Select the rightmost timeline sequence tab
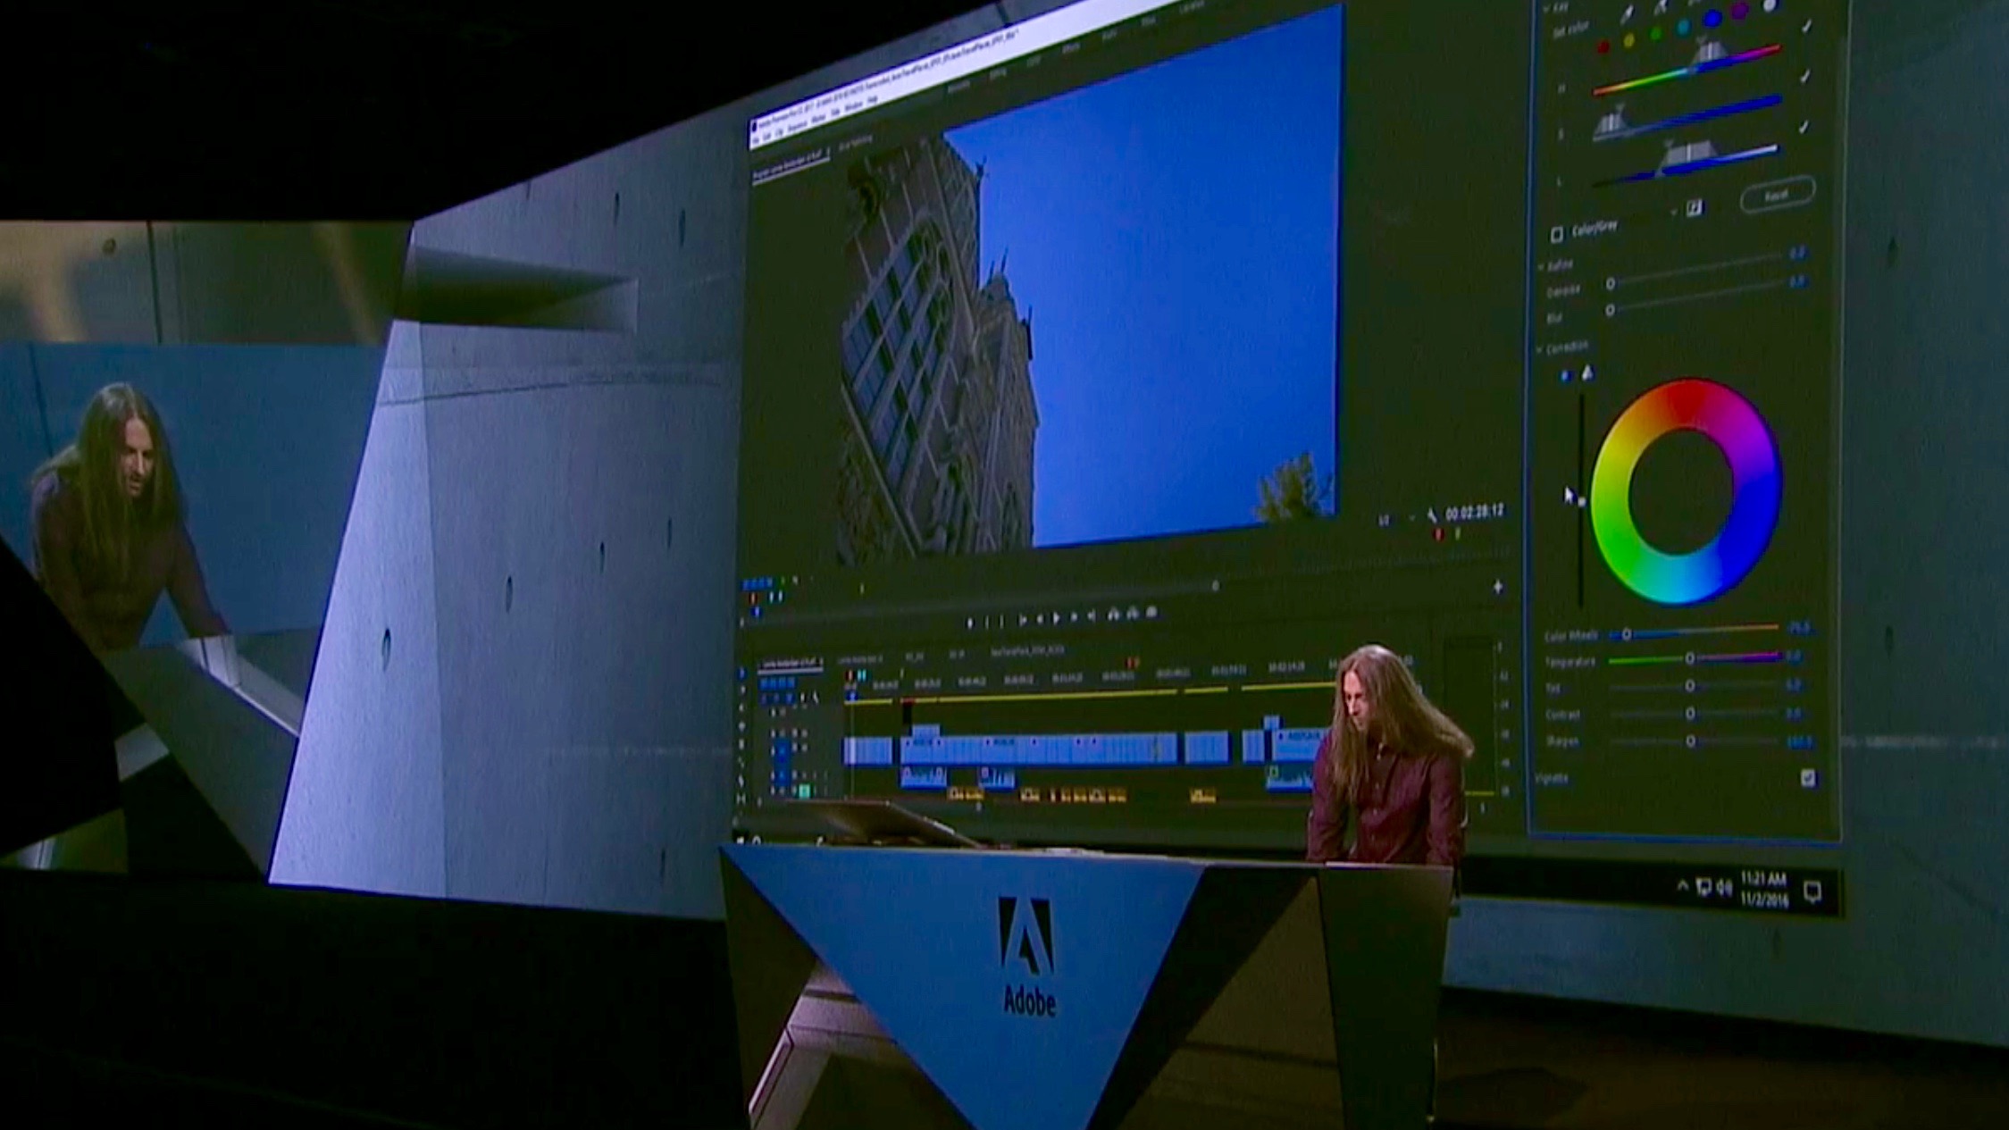The height and width of the screenshot is (1130, 2009). [x=1027, y=651]
